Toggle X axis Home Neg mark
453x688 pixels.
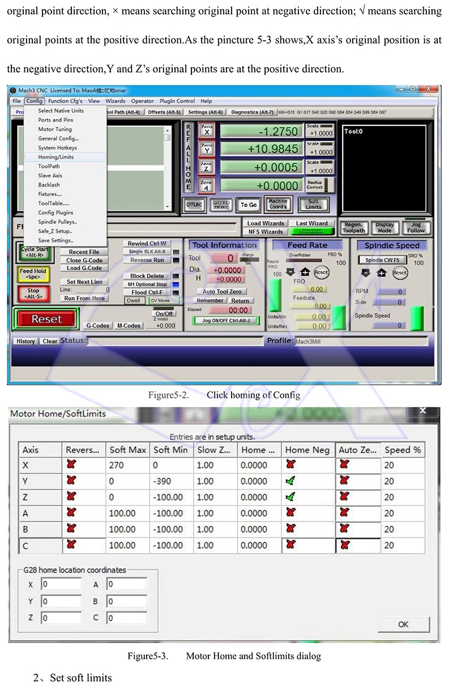[x=290, y=465]
